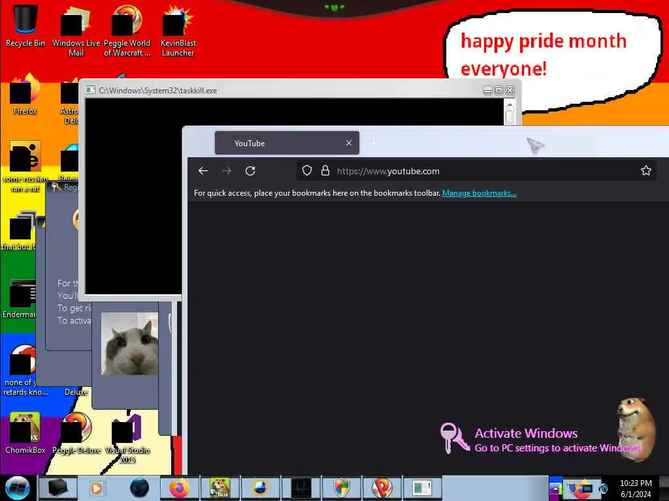Switch to the YouTube browser tab
669x501 pixels.
tap(287, 143)
